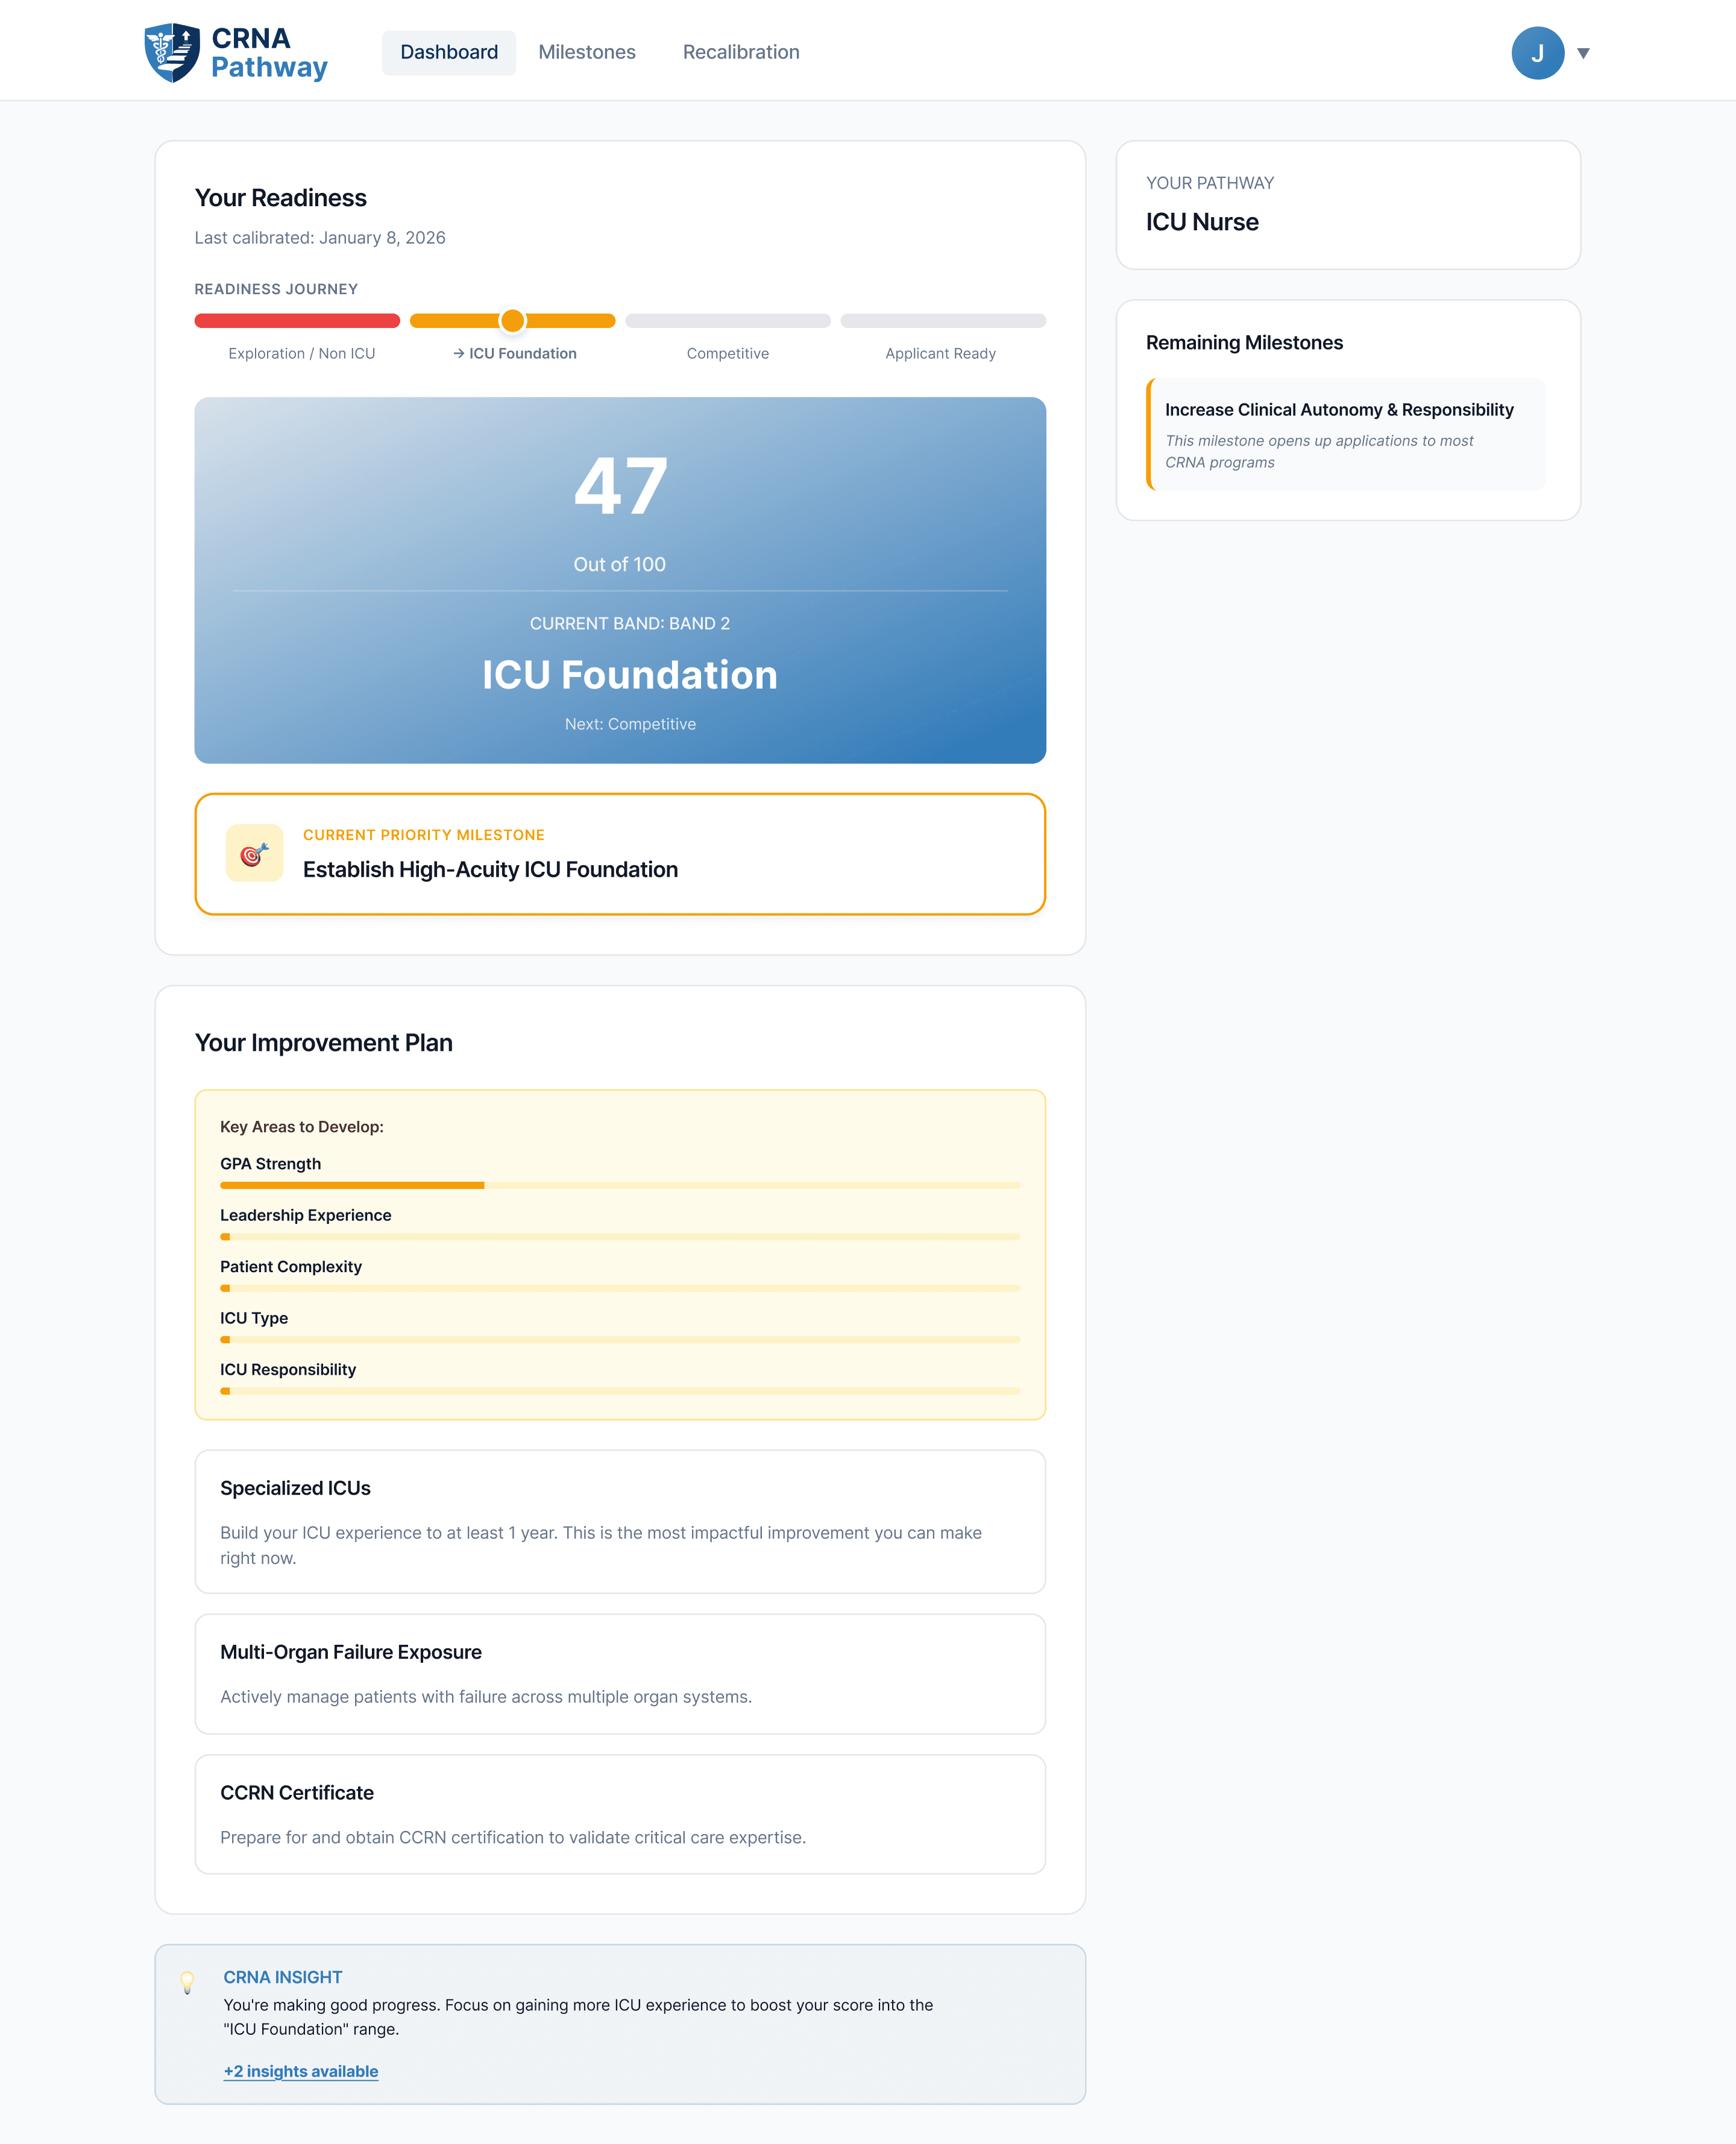Open the Recalibration tab
Viewport: 1736px width, 2144px height.
[740, 52]
